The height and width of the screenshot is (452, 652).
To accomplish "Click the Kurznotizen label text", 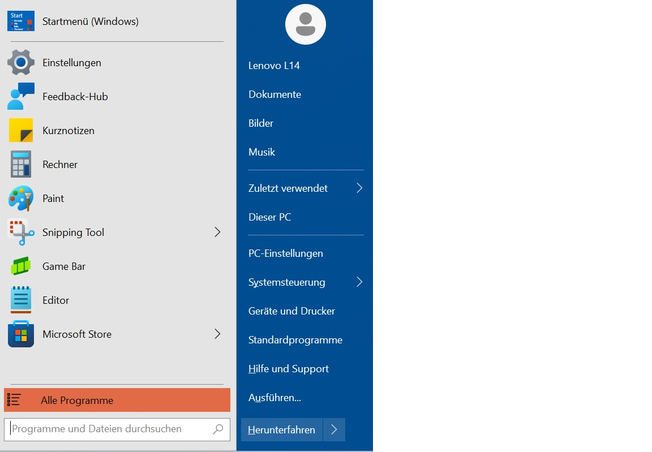I will pyautogui.click(x=68, y=131).
